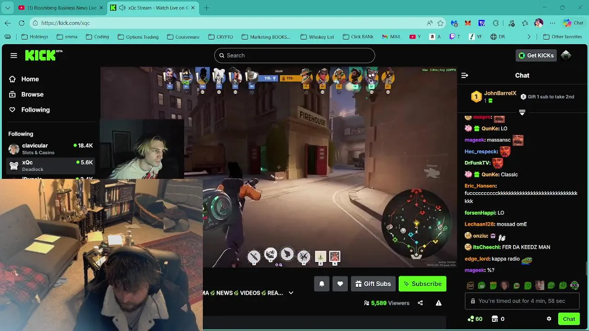The width and height of the screenshot is (589, 331).
Task: Open the Copilot Chat button
Action: click(573, 23)
